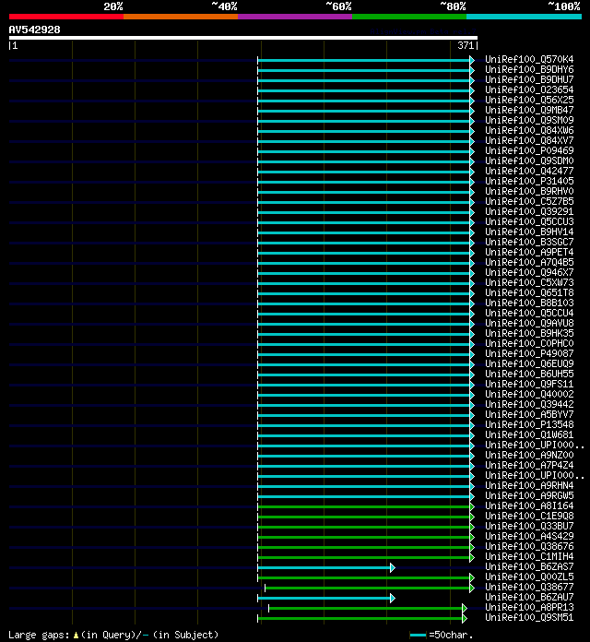Select the UniRef100_C1E9Q8 label
This screenshot has height=642, width=590.
tap(529, 516)
